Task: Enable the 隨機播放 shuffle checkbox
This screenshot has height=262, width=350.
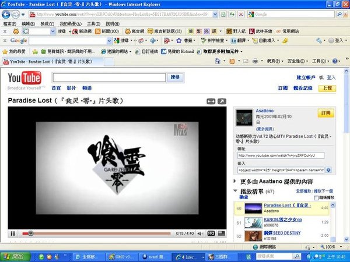Action: 316,198
